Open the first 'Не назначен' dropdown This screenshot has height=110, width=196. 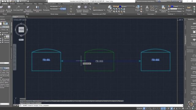pyautogui.click(x=55, y=6)
